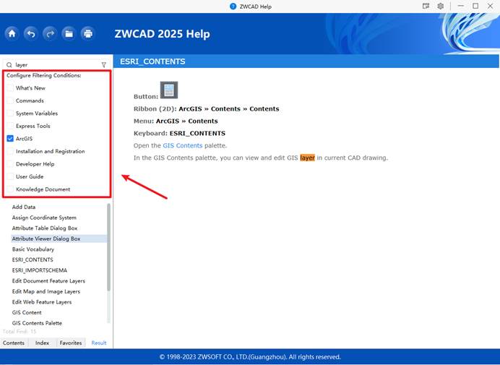Open the Attribute Table Dialog Box result

(x=45, y=228)
